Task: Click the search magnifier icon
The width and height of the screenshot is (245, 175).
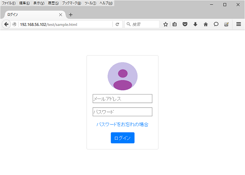Action: pos(128,24)
